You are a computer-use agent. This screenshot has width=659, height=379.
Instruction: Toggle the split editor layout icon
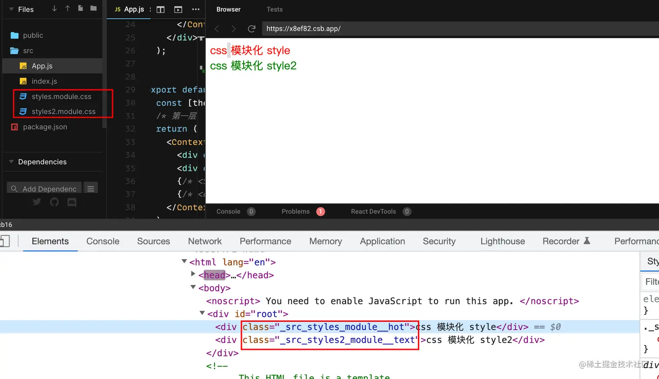click(x=160, y=9)
